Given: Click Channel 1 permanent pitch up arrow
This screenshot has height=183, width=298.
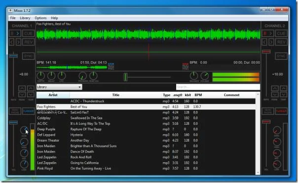Looking at the screenshot, I should pyautogui.click(x=22, y=88).
